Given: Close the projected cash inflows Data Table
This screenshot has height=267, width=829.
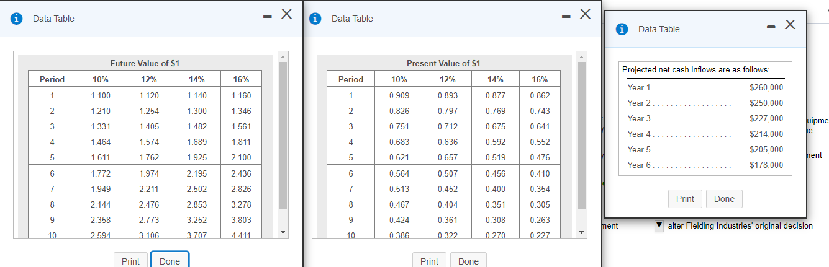Looking at the screenshot, I should click(x=790, y=25).
